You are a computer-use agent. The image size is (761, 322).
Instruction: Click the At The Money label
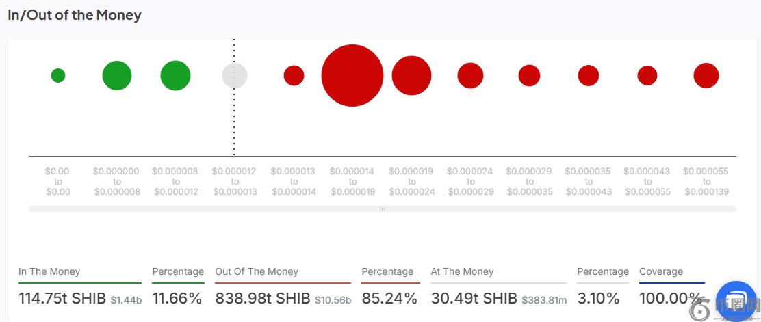[x=462, y=271]
